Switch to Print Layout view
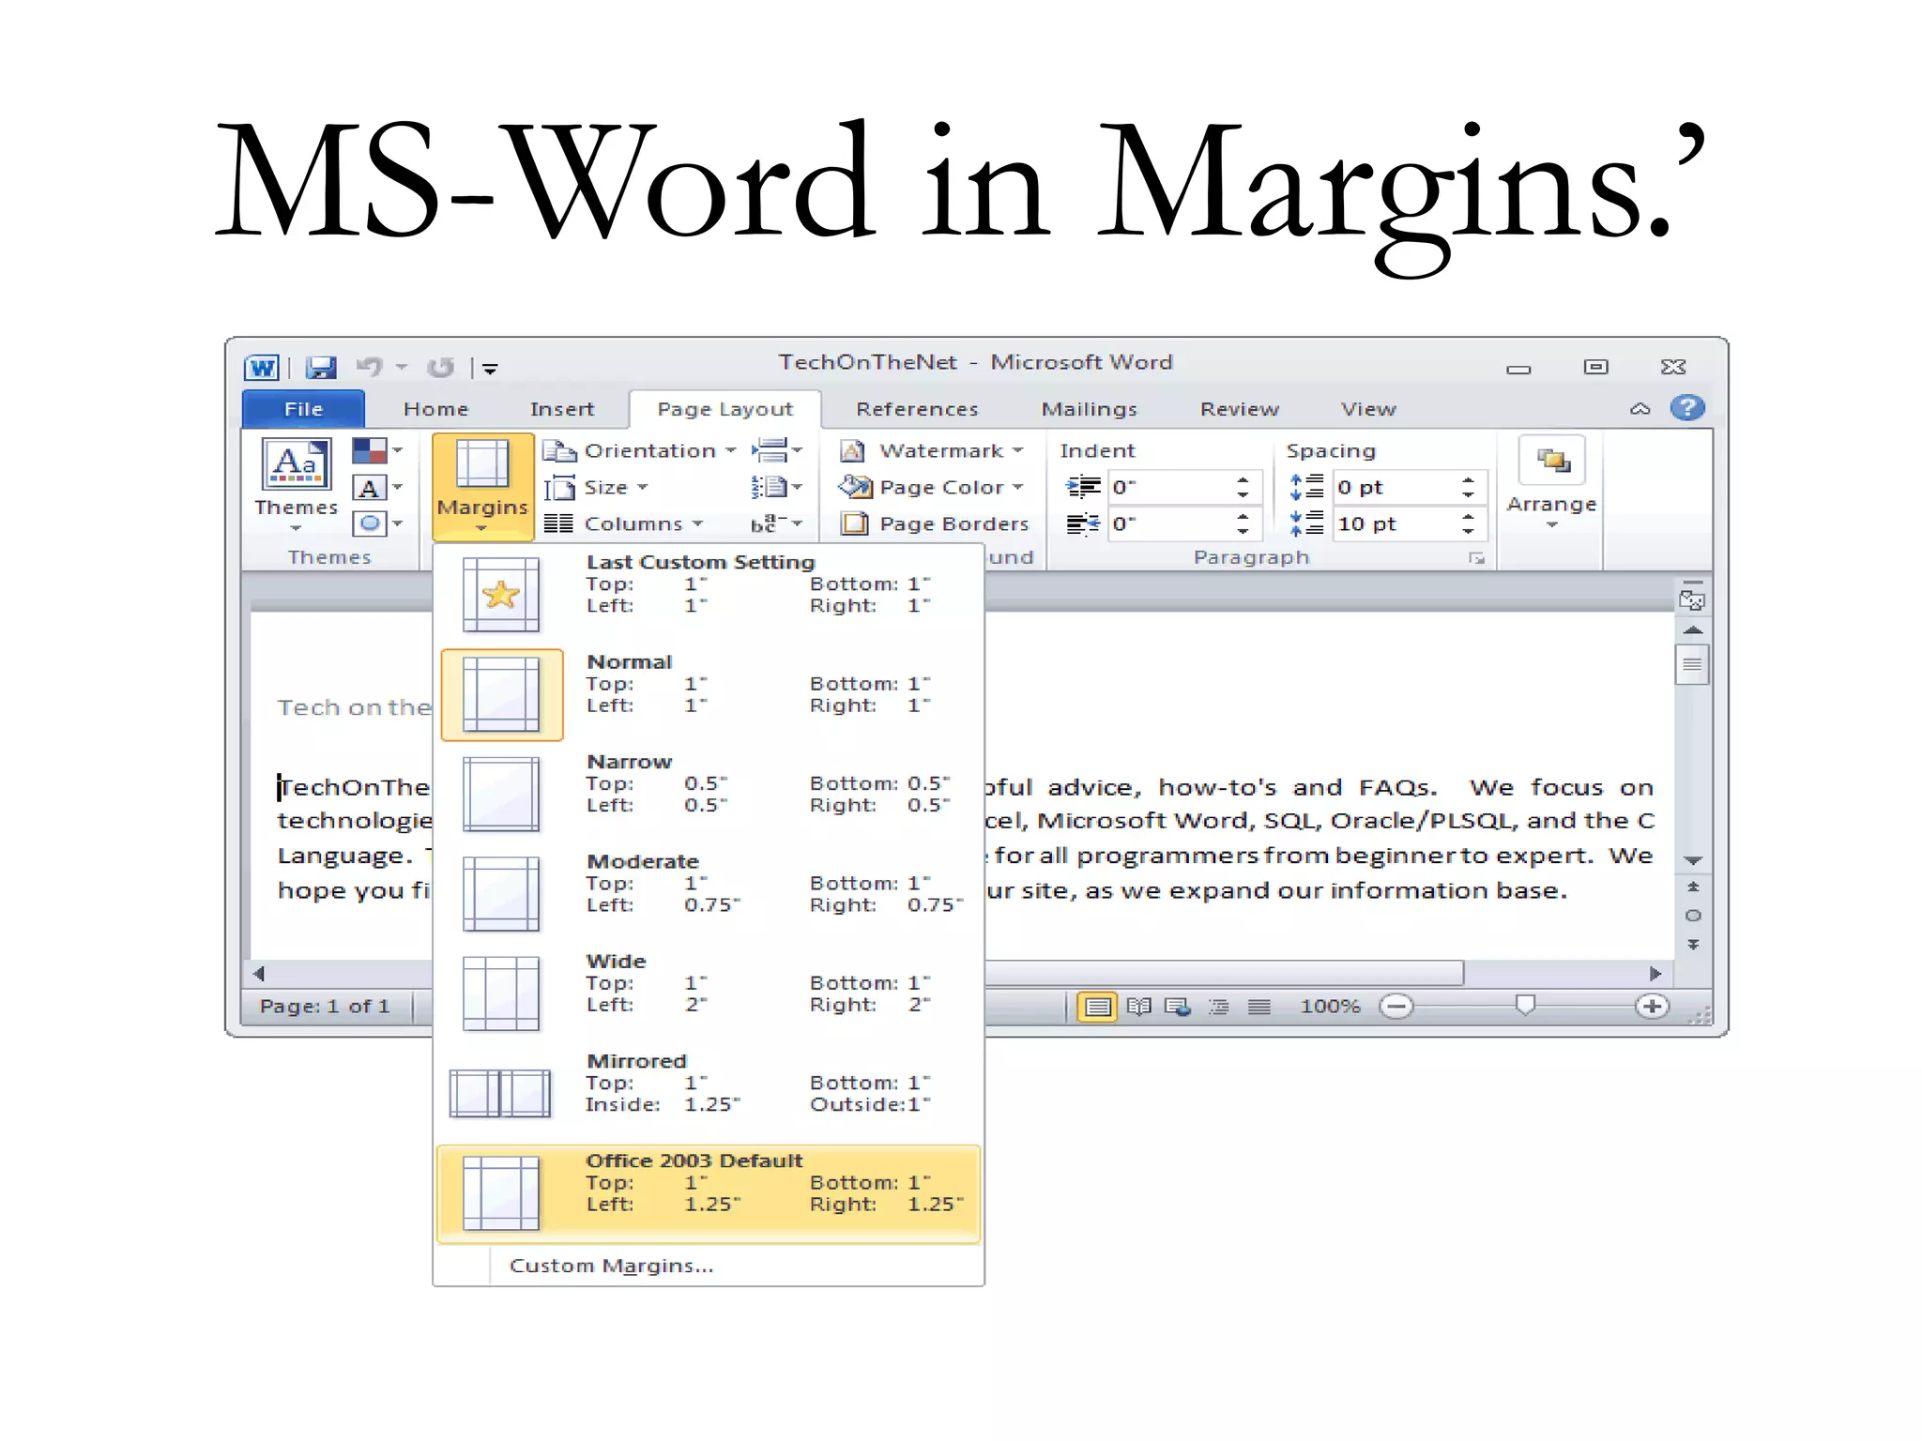 (x=1097, y=1007)
